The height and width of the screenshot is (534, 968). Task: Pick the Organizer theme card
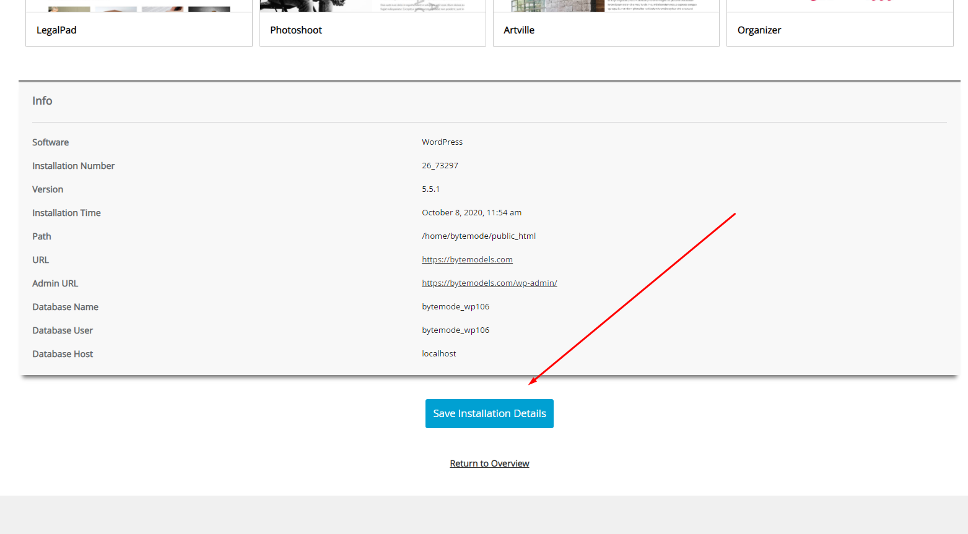coord(839,29)
